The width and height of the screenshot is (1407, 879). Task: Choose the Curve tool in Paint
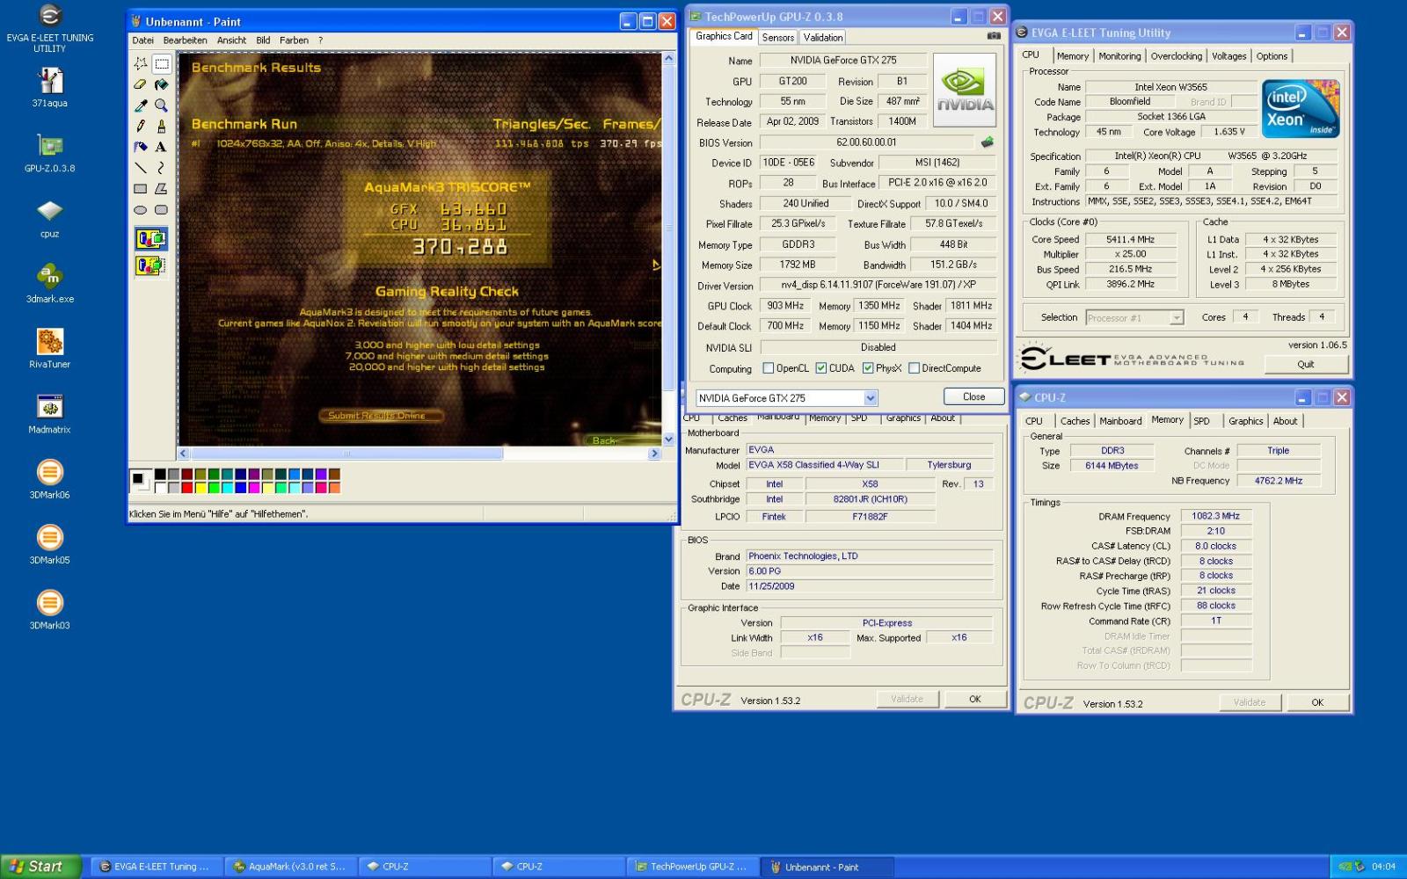pyautogui.click(x=162, y=168)
